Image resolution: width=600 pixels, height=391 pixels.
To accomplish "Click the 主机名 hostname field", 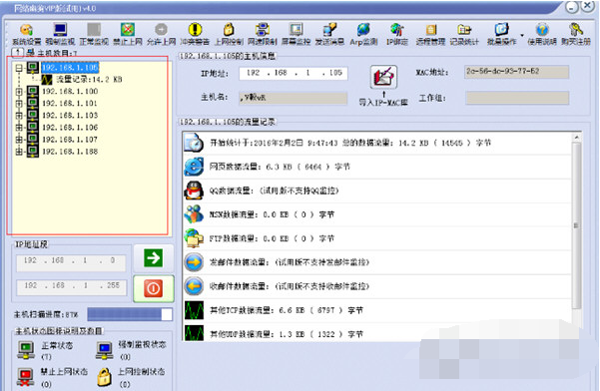I will 294,98.
